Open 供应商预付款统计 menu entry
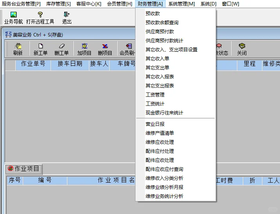The width and height of the screenshot is (280, 214). click(176, 41)
